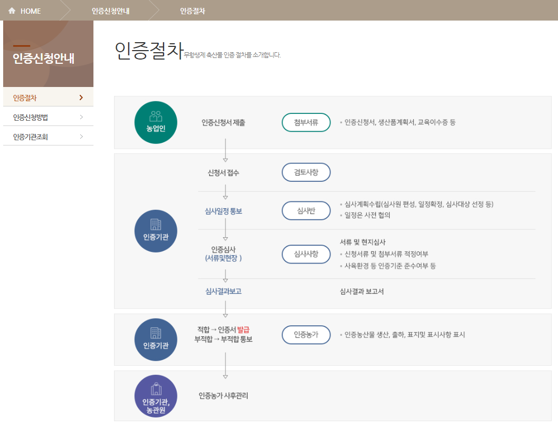The width and height of the screenshot is (558, 427).
Task: Click the 첨부서류 pill button
Action: [x=306, y=122]
